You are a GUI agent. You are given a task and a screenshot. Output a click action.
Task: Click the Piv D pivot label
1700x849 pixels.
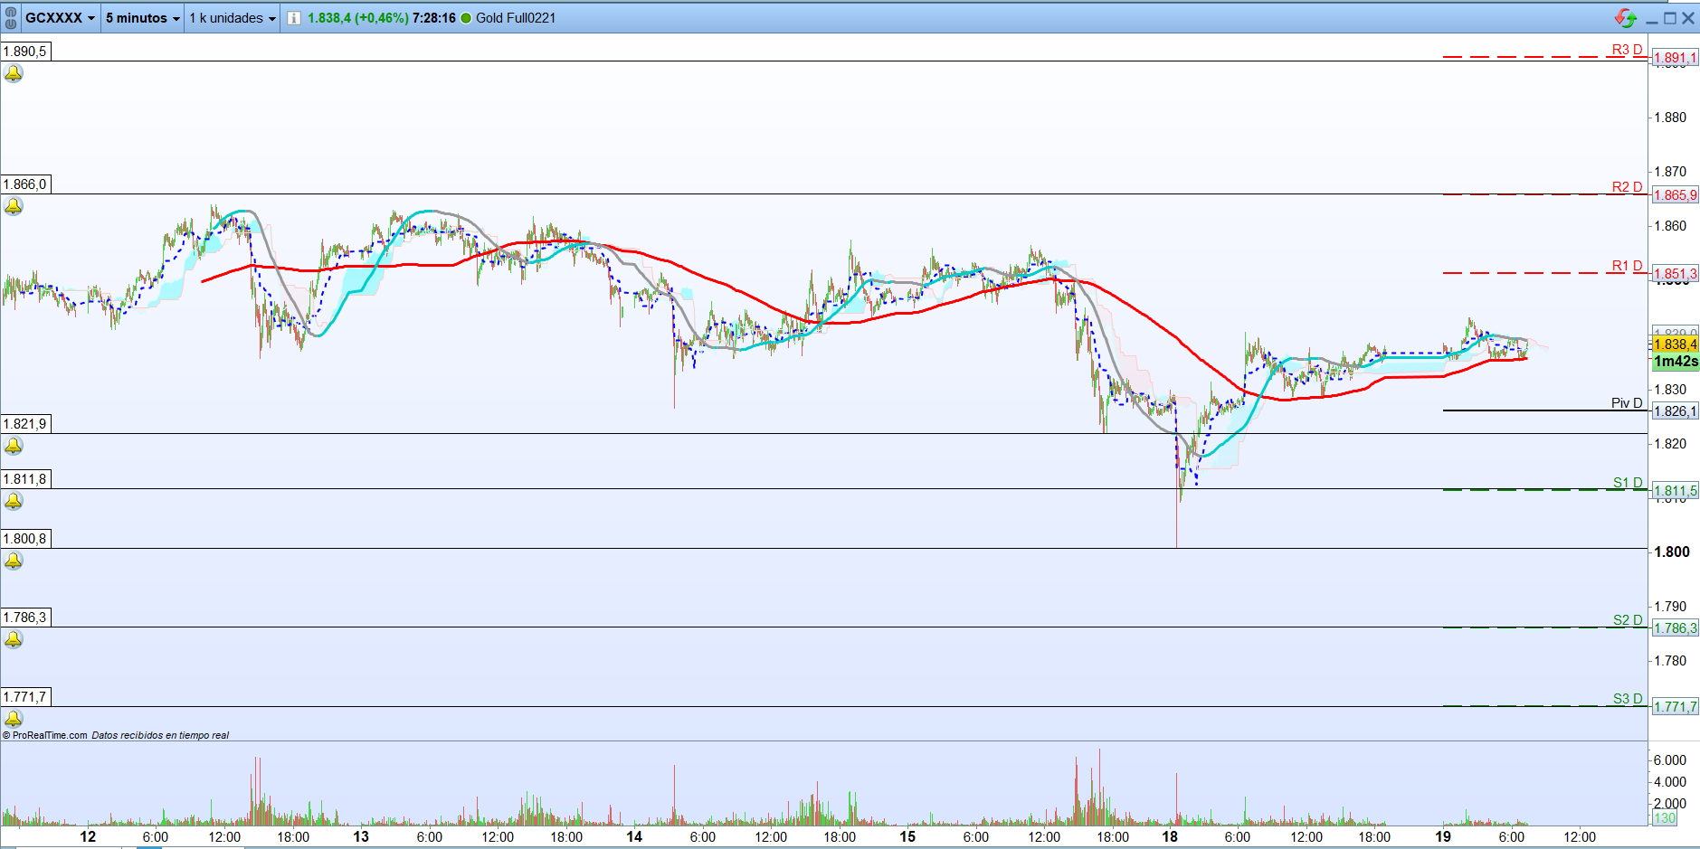pos(1627,403)
